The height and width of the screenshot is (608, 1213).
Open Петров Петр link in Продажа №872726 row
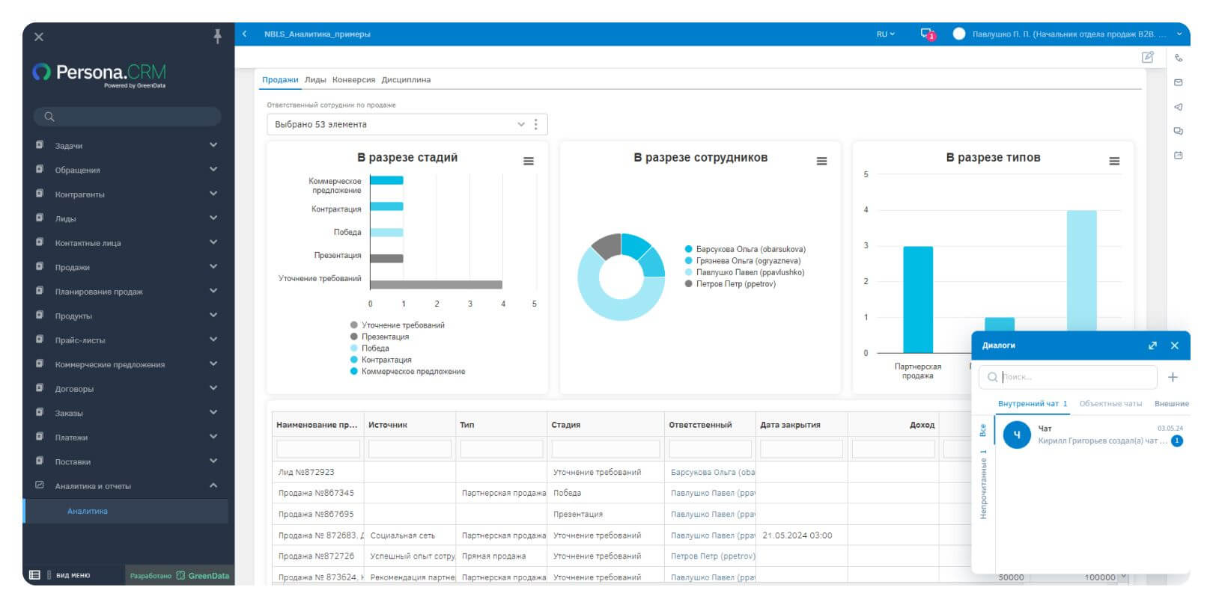[x=713, y=556]
